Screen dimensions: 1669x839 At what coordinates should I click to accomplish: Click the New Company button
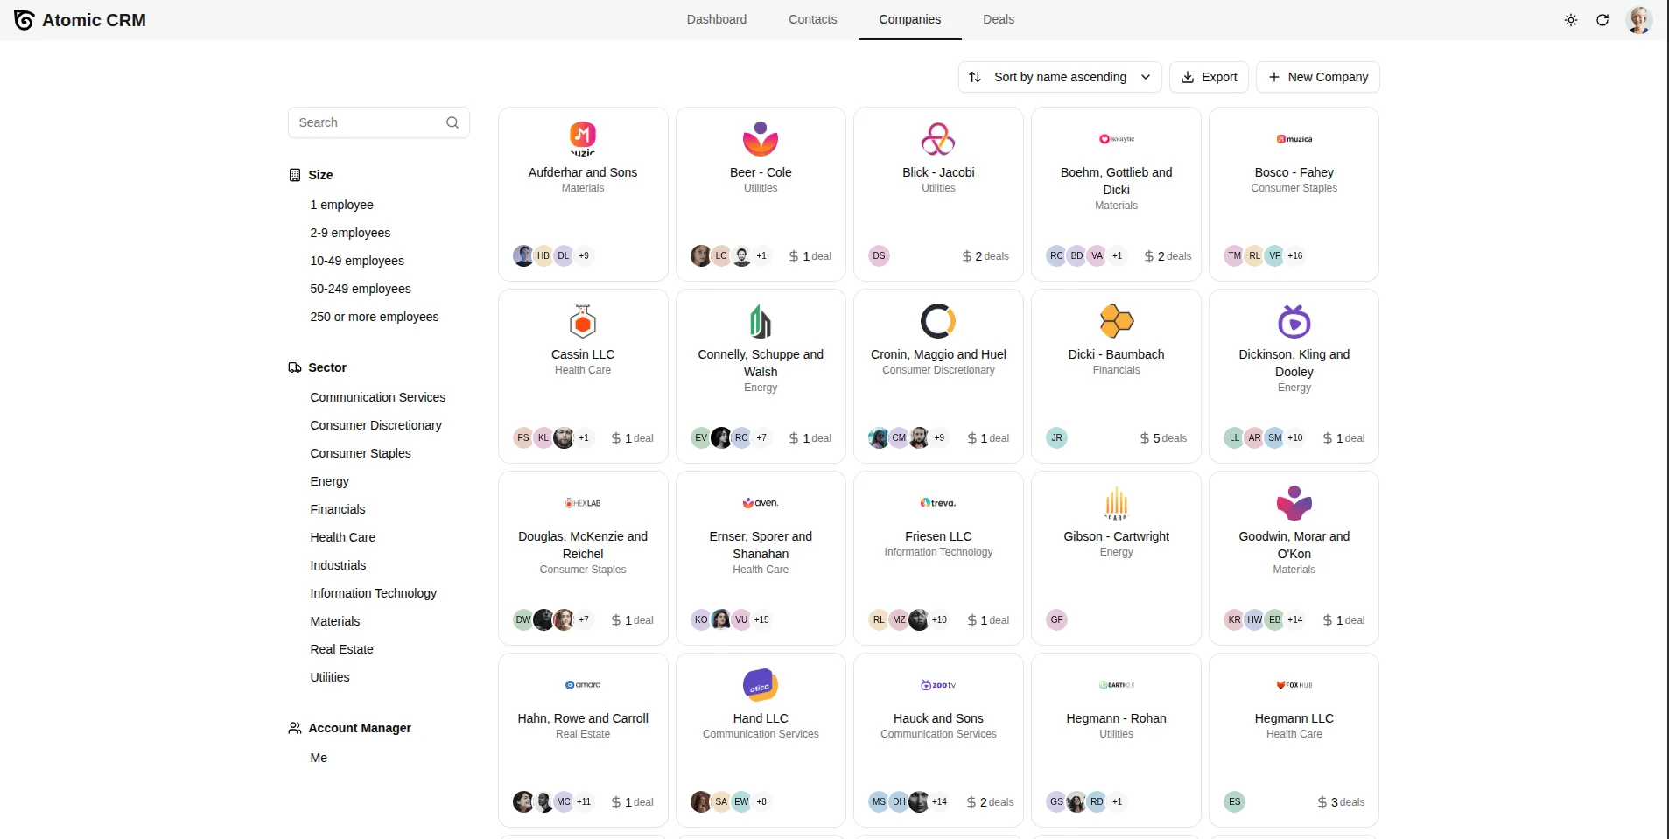click(x=1318, y=77)
